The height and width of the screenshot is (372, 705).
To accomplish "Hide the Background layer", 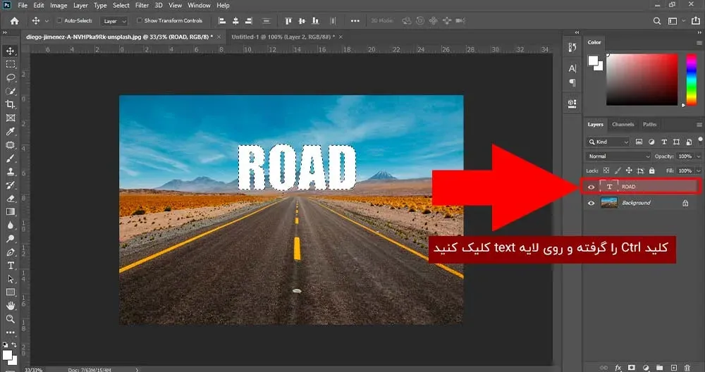I will pyautogui.click(x=591, y=203).
